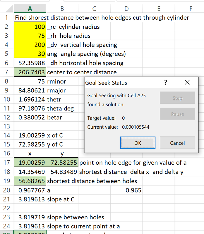The height and width of the screenshot is (234, 204).
Task: Click label 'shortest distance between holes'
Action: point(92,181)
